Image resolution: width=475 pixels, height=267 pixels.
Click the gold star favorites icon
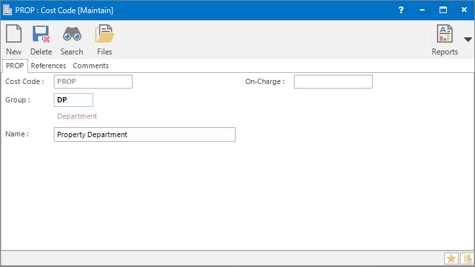[451, 258]
